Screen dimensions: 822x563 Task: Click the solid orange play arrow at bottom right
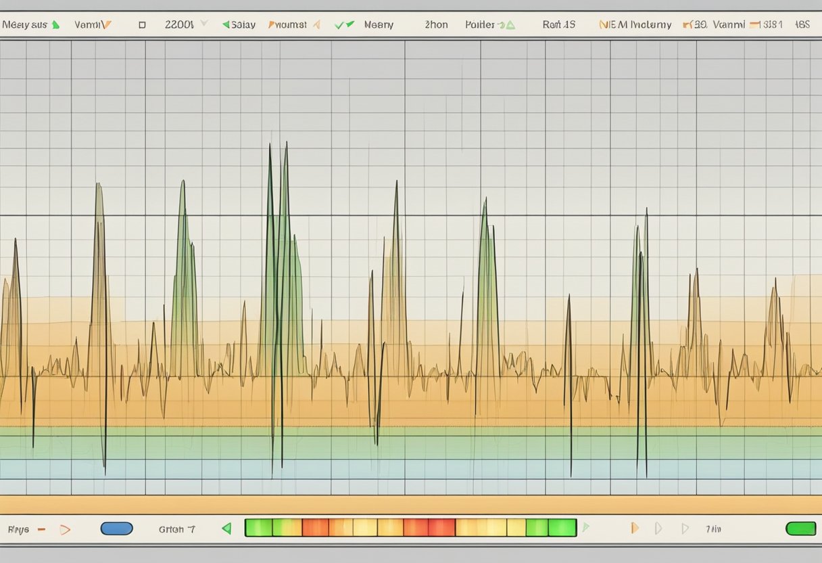tap(634, 528)
